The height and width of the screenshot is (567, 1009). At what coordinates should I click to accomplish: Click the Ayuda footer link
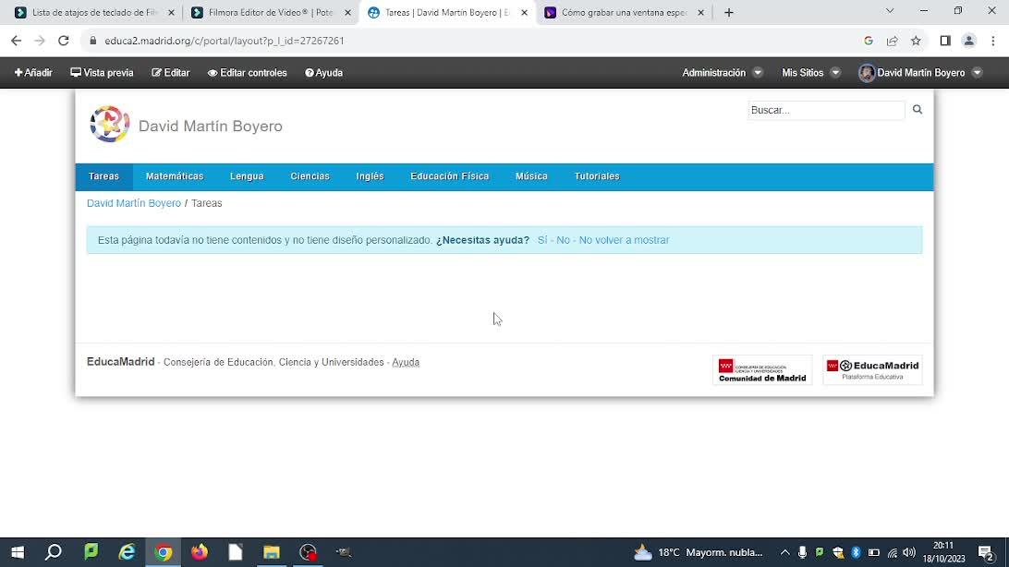pyautogui.click(x=406, y=363)
